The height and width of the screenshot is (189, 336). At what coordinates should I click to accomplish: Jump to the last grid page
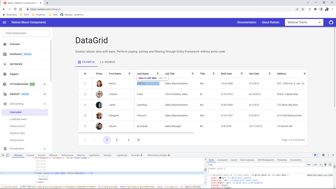[x=138, y=140]
